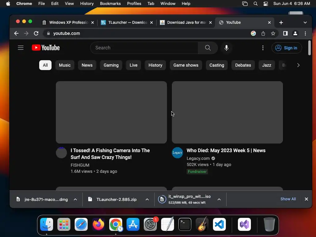
Task: Open Trash from the Dock
Action: tap(269, 224)
